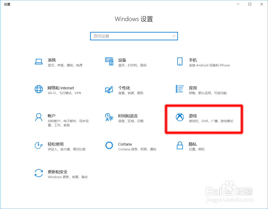
Task: Click description 位置、相机
Action: (197, 149)
